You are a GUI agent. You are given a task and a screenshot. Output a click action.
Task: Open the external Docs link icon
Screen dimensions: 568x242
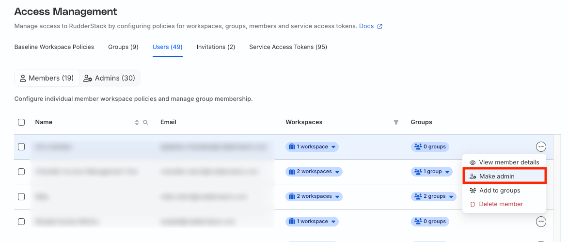[380, 27]
